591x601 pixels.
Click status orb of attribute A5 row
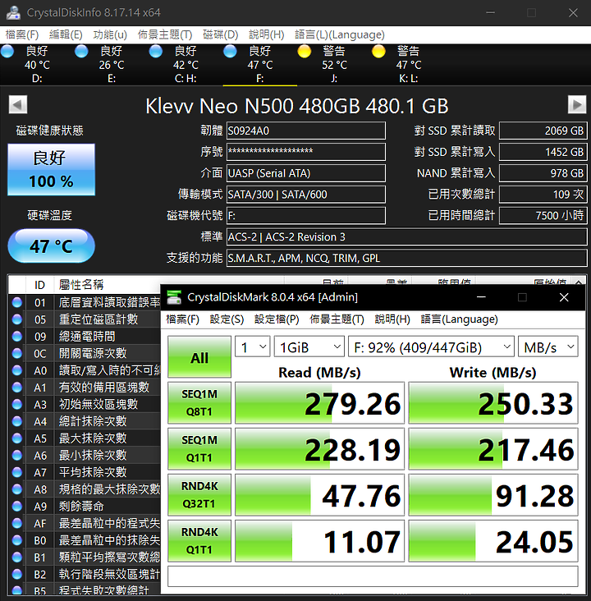coord(17,438)
